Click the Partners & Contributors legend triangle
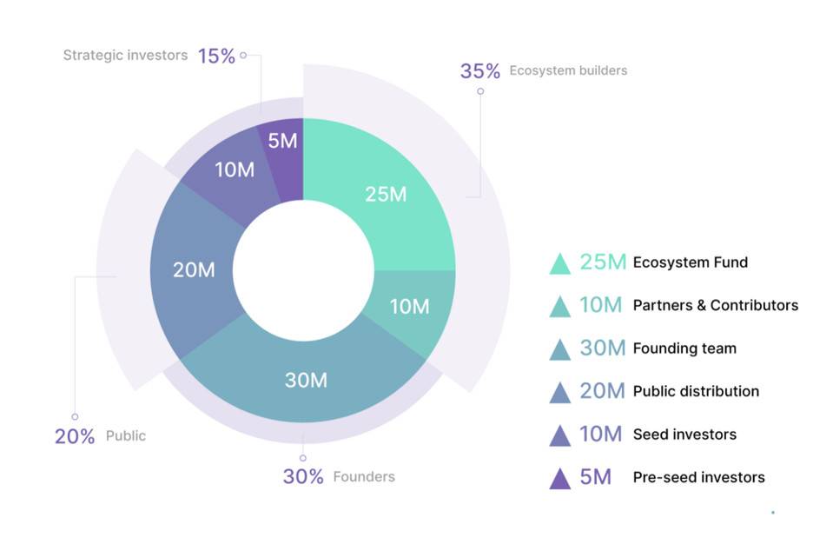 pyautogui.click(x=560, y=307)
